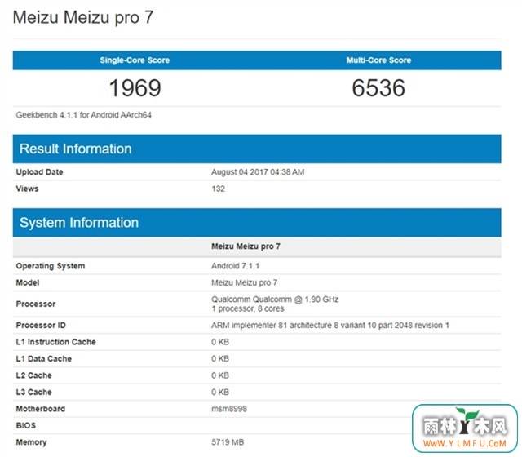Select 'Geekbench 4.1.1 for Android AArch64' text
522x457 pixels.
pyautogui.click(x=83, y=115)
